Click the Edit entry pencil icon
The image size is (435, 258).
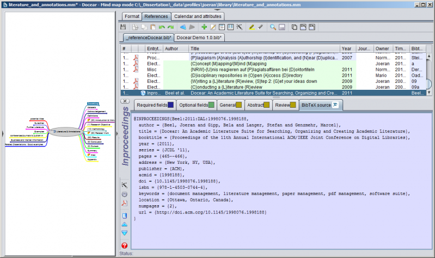tap(213, 27)
